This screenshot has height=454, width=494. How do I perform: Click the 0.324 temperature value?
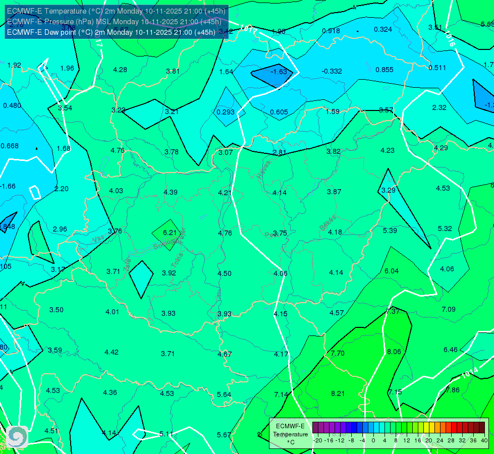pyautogui.click(x=383, y=29)
